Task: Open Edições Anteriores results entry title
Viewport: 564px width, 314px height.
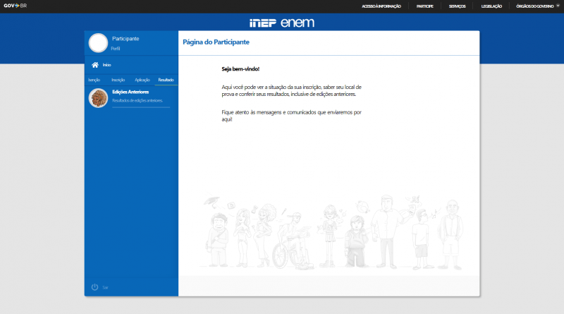Action: click(130, 92)
